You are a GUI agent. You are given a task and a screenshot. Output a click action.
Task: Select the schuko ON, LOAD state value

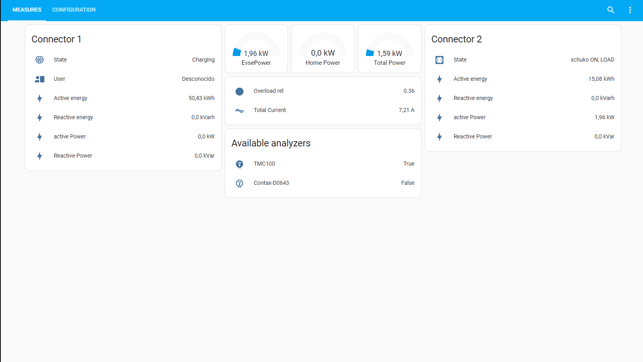[592, 60]
